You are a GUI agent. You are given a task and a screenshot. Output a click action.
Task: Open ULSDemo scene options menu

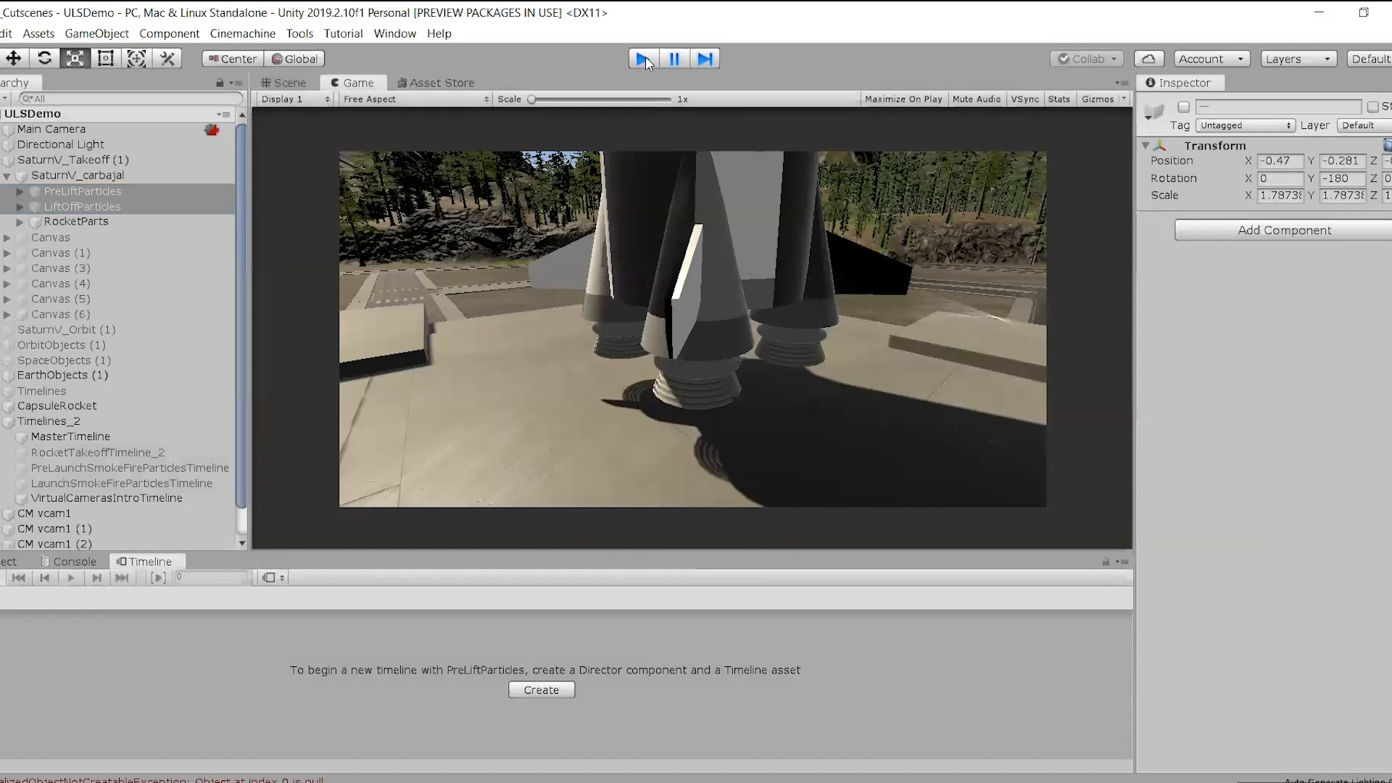[x=223, y=115]
